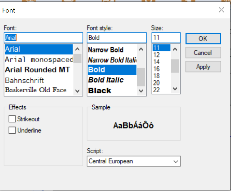Image resolution: width=231 pixels, height=191 pixels.
Task: Select Bahnschrift in the font list
Action: (24, 80)
